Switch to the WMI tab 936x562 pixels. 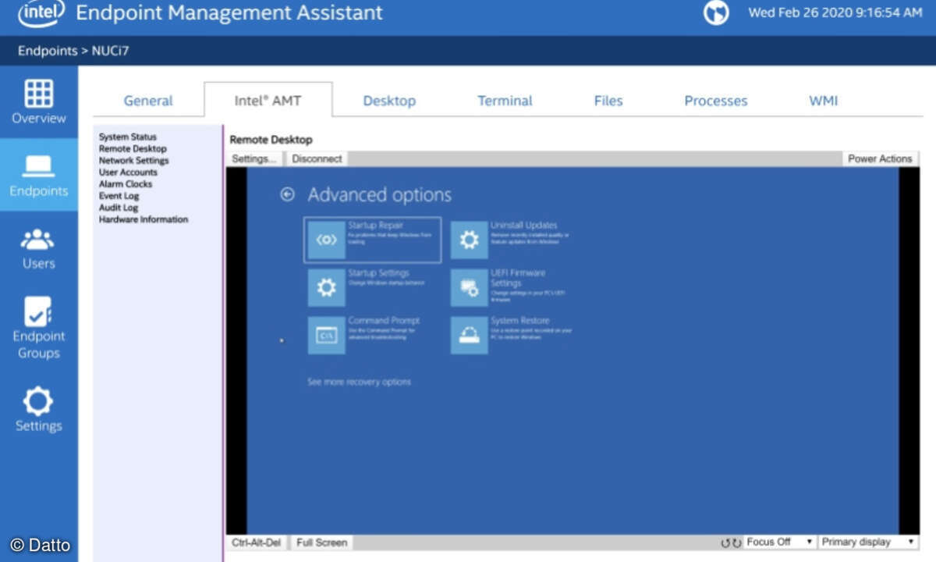coord(824,101)
